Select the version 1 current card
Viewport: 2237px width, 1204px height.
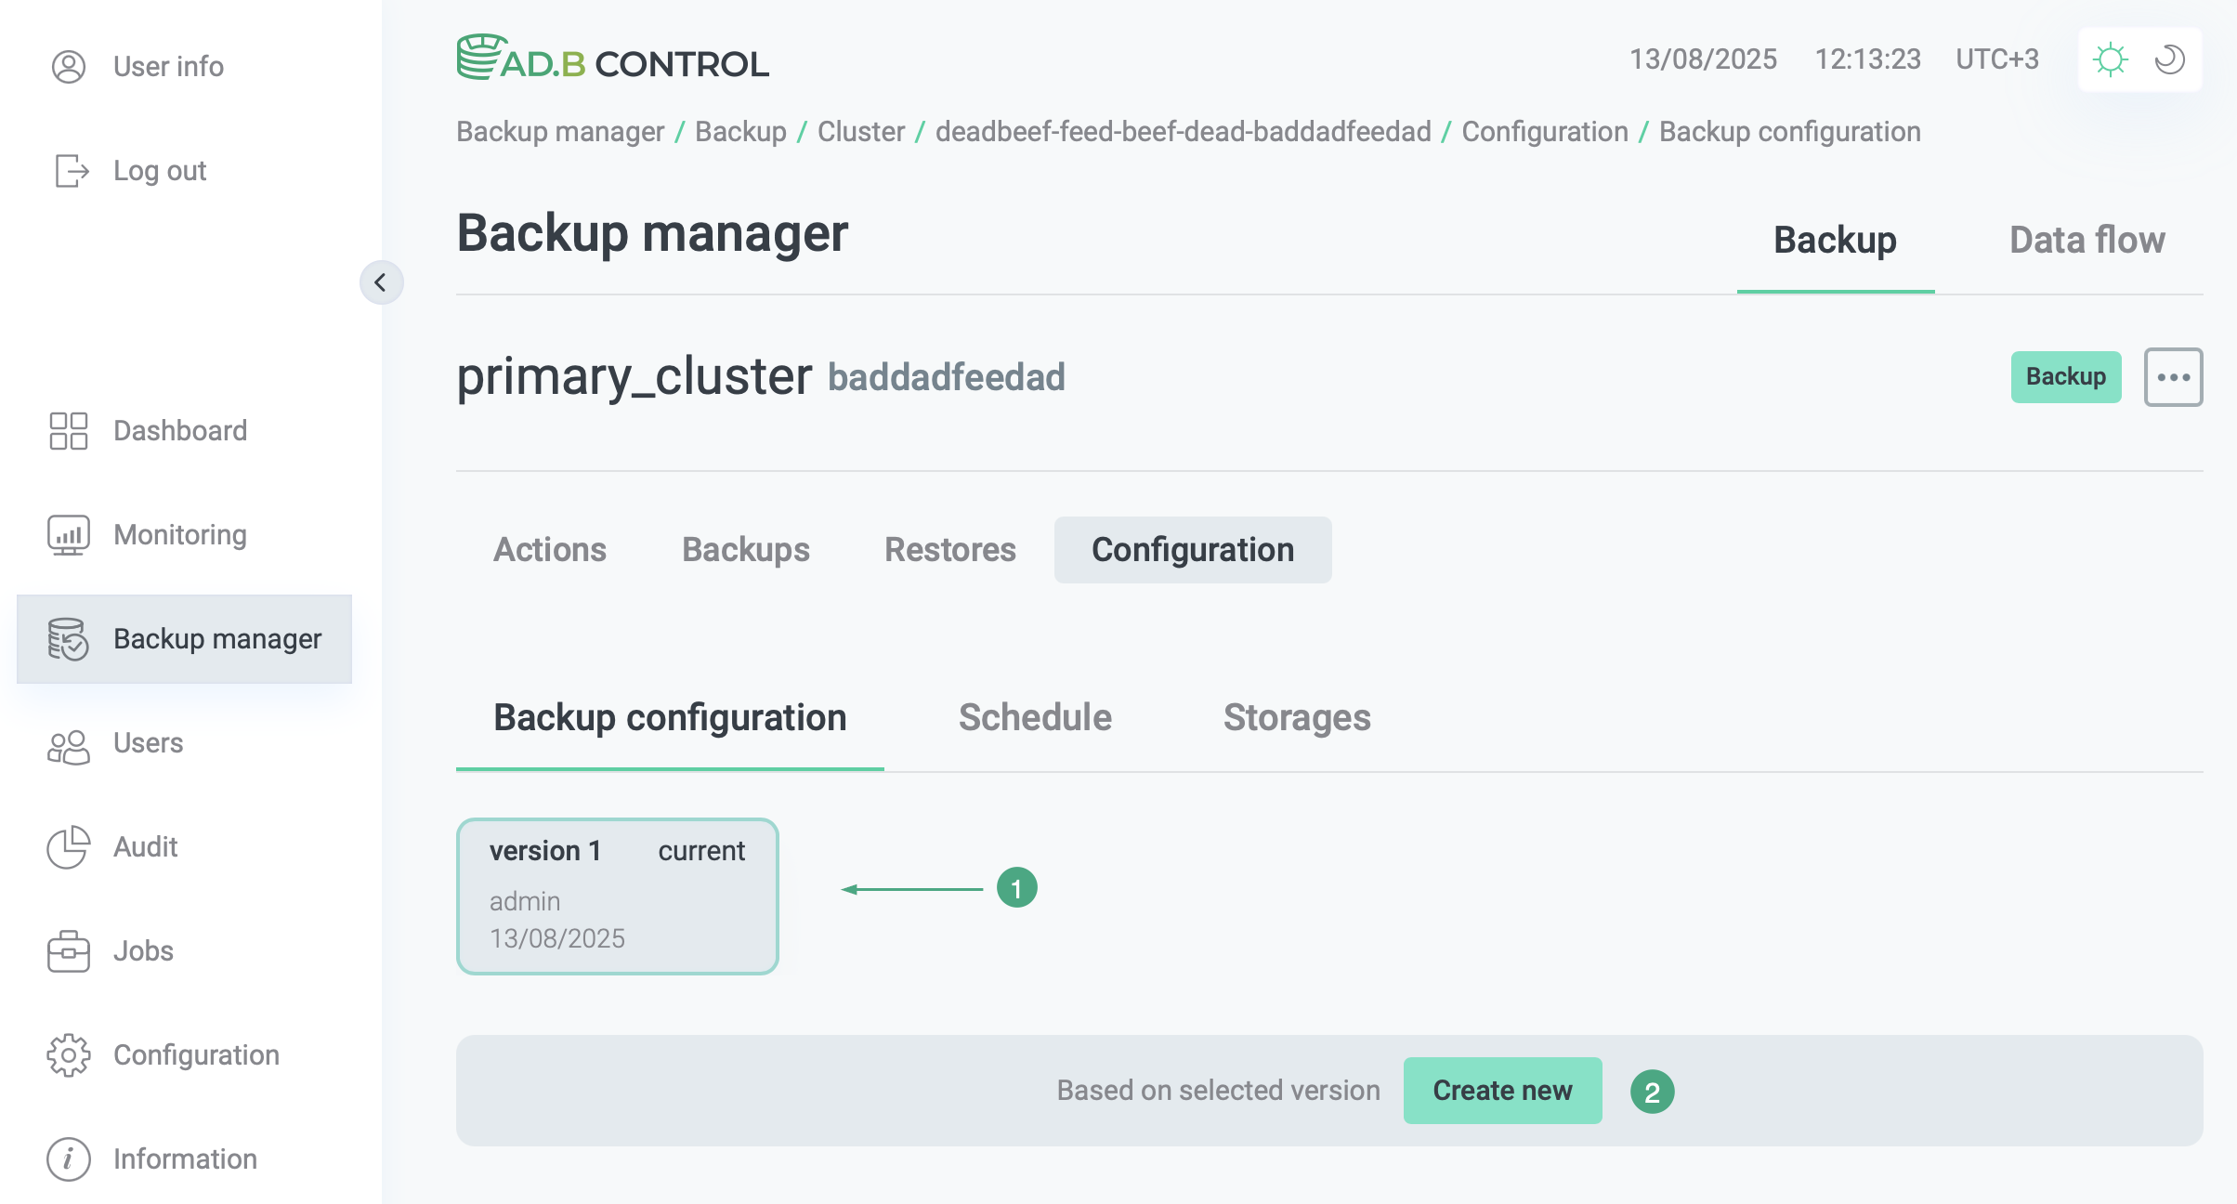click(x=617, y=896)
